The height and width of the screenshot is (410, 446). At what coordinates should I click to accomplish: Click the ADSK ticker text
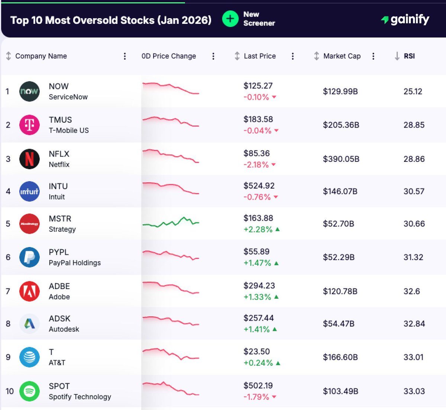[59, 318]
